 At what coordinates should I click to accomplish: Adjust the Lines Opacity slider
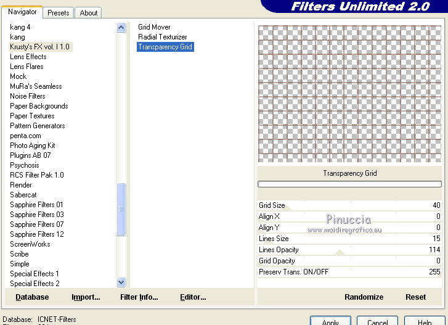350,250
